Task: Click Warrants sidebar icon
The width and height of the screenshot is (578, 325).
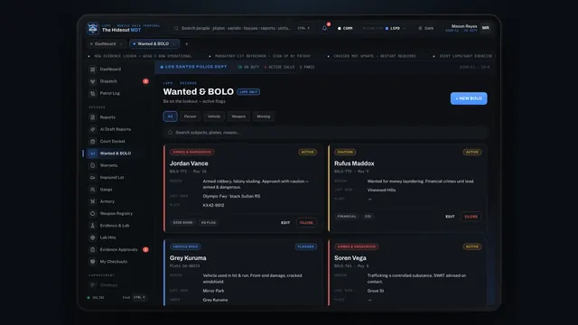Action: coord(92,165)
